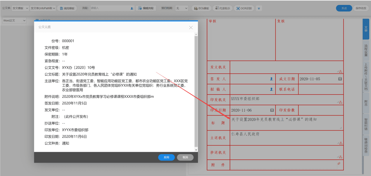Switch to the 流程设置 side tab
This screenshot has height=176, width=371.
(x=366, y=50)
